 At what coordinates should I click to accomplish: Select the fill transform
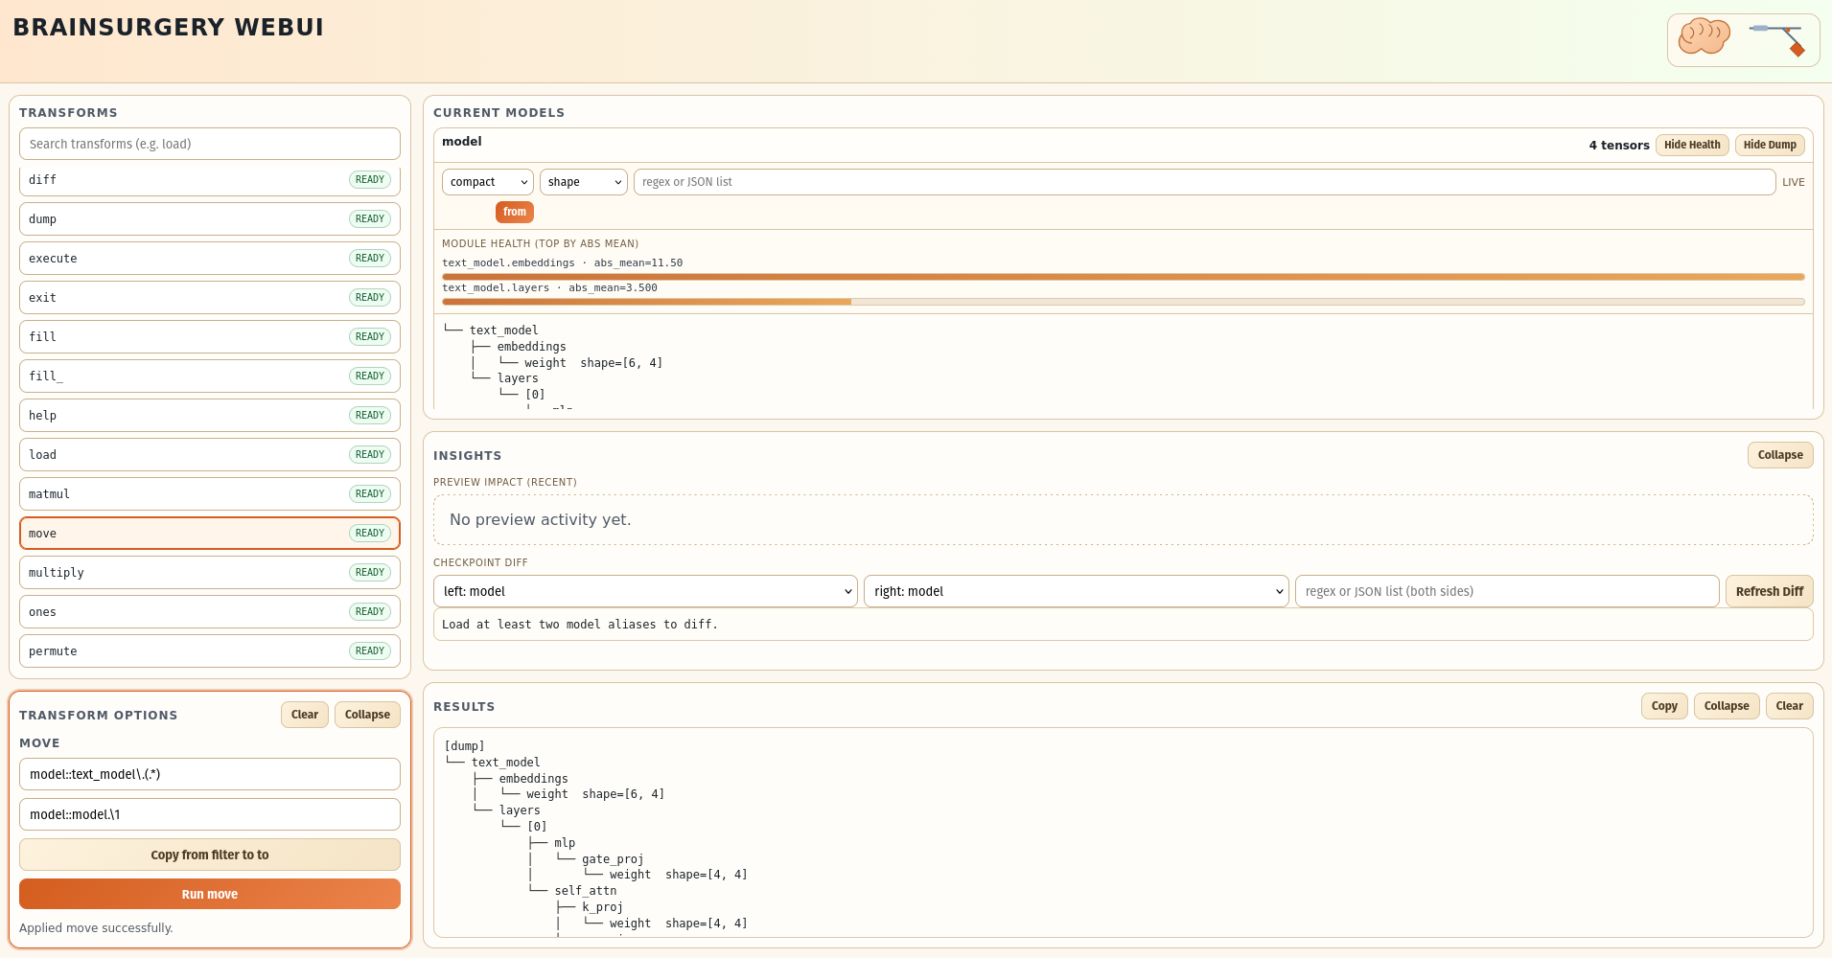(x=210, y=337)
